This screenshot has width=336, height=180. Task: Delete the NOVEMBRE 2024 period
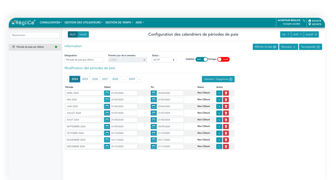pyautogui.click(x=226, y=140)
